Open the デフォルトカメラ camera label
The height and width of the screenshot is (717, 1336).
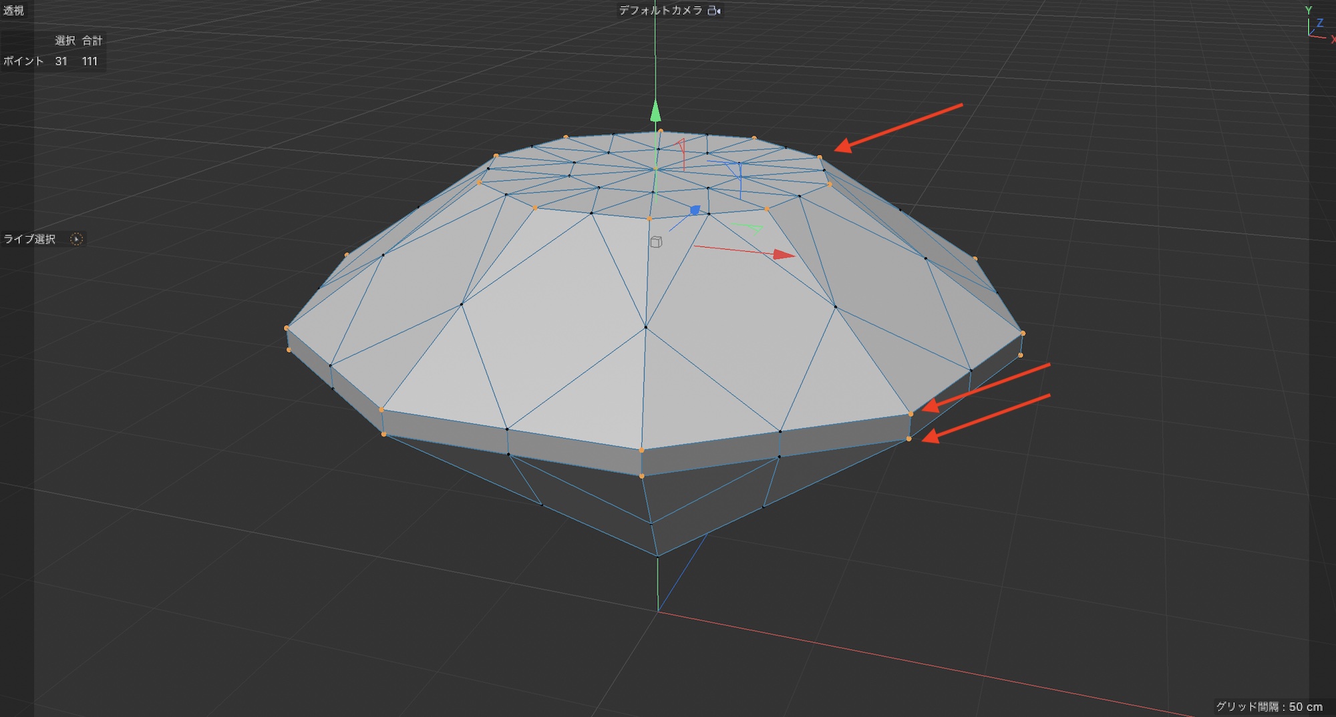[660, 11]
